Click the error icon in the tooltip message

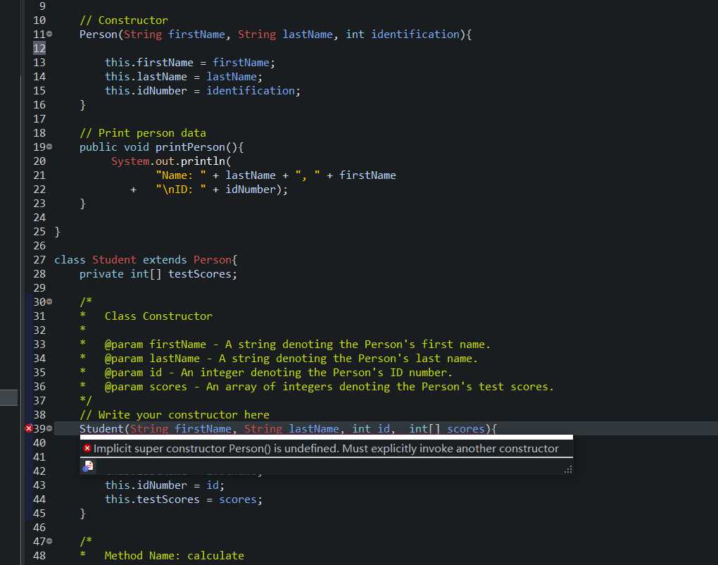click(87, 448)
